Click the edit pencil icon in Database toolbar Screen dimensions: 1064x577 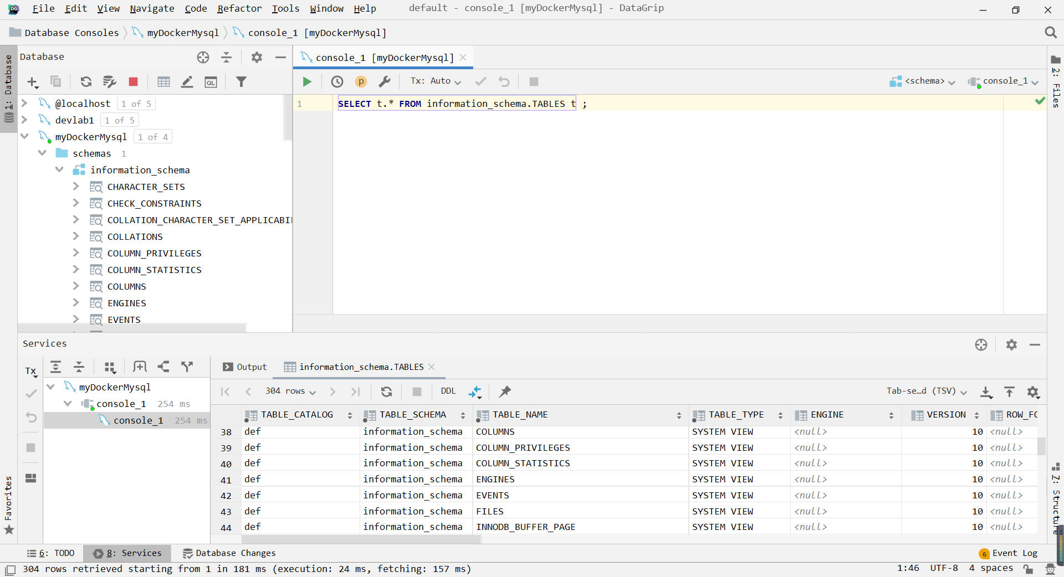click(x=187, y=82)
